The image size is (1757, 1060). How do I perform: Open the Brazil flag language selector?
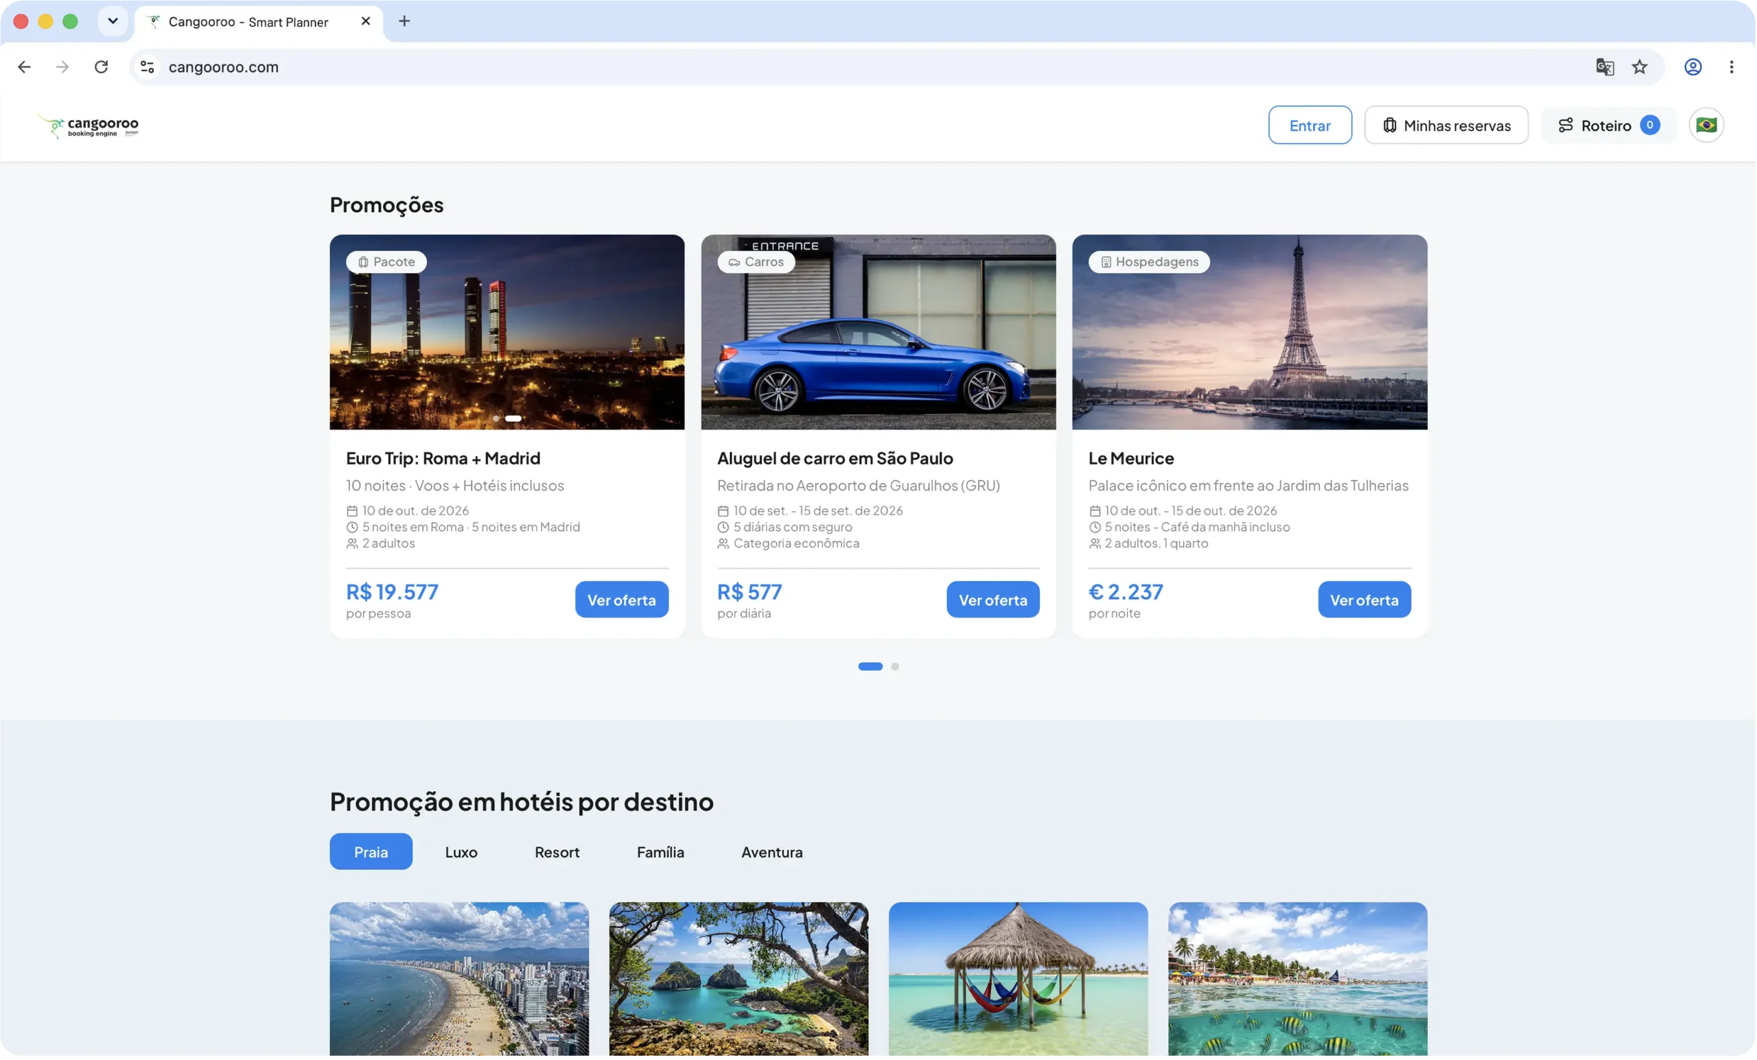1706,126
